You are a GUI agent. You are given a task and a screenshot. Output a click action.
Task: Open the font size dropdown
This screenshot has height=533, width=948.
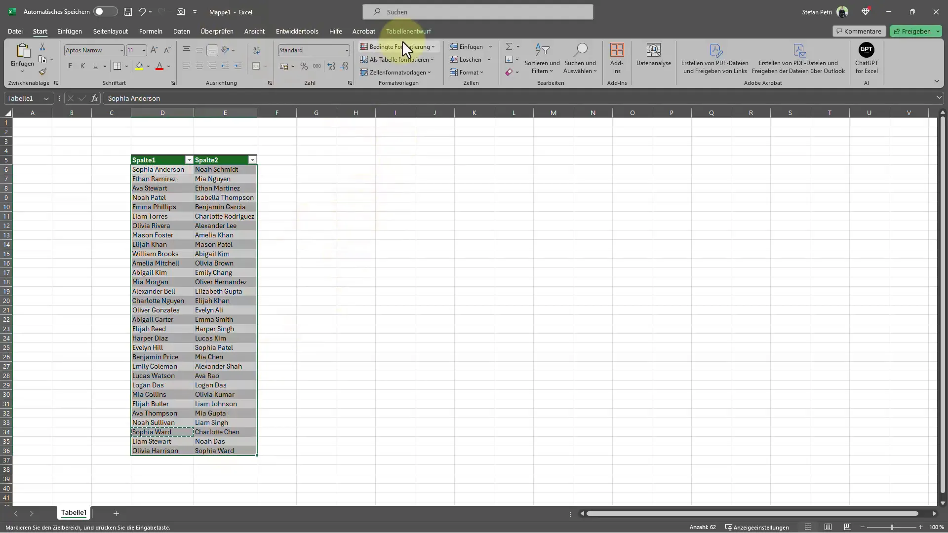coord(144,50)
